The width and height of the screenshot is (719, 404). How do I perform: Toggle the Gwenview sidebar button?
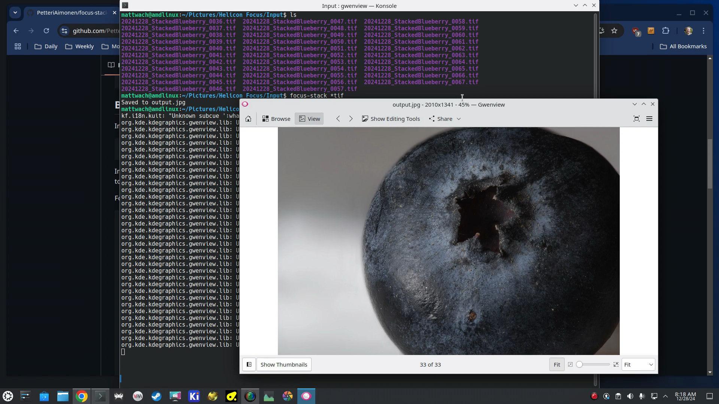(249, 365)
